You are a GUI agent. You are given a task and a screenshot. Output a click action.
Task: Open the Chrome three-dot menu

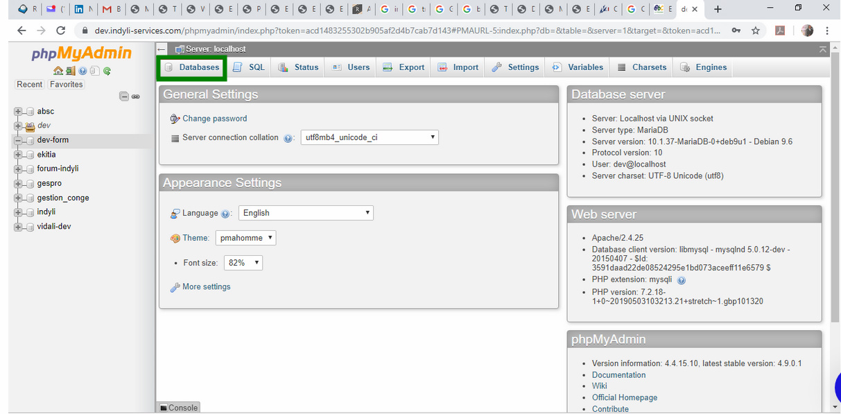828,31
